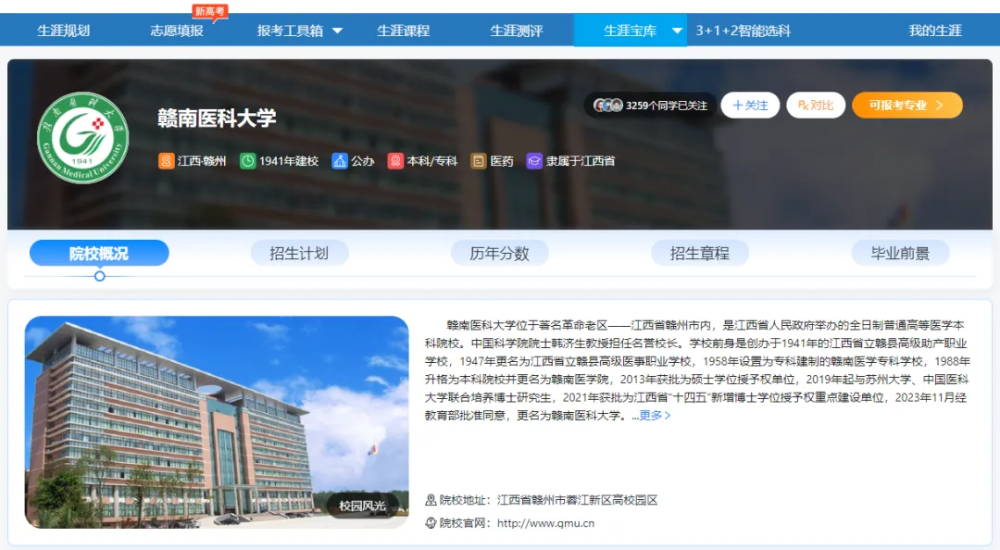Click the circle marker under the 院校概况 tab

pyautogui.click(x=99, y=276)
